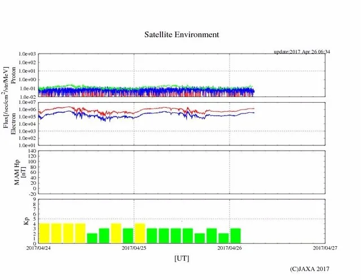Click the '140' tick on MAM Hp axis

tap(32, 151)
